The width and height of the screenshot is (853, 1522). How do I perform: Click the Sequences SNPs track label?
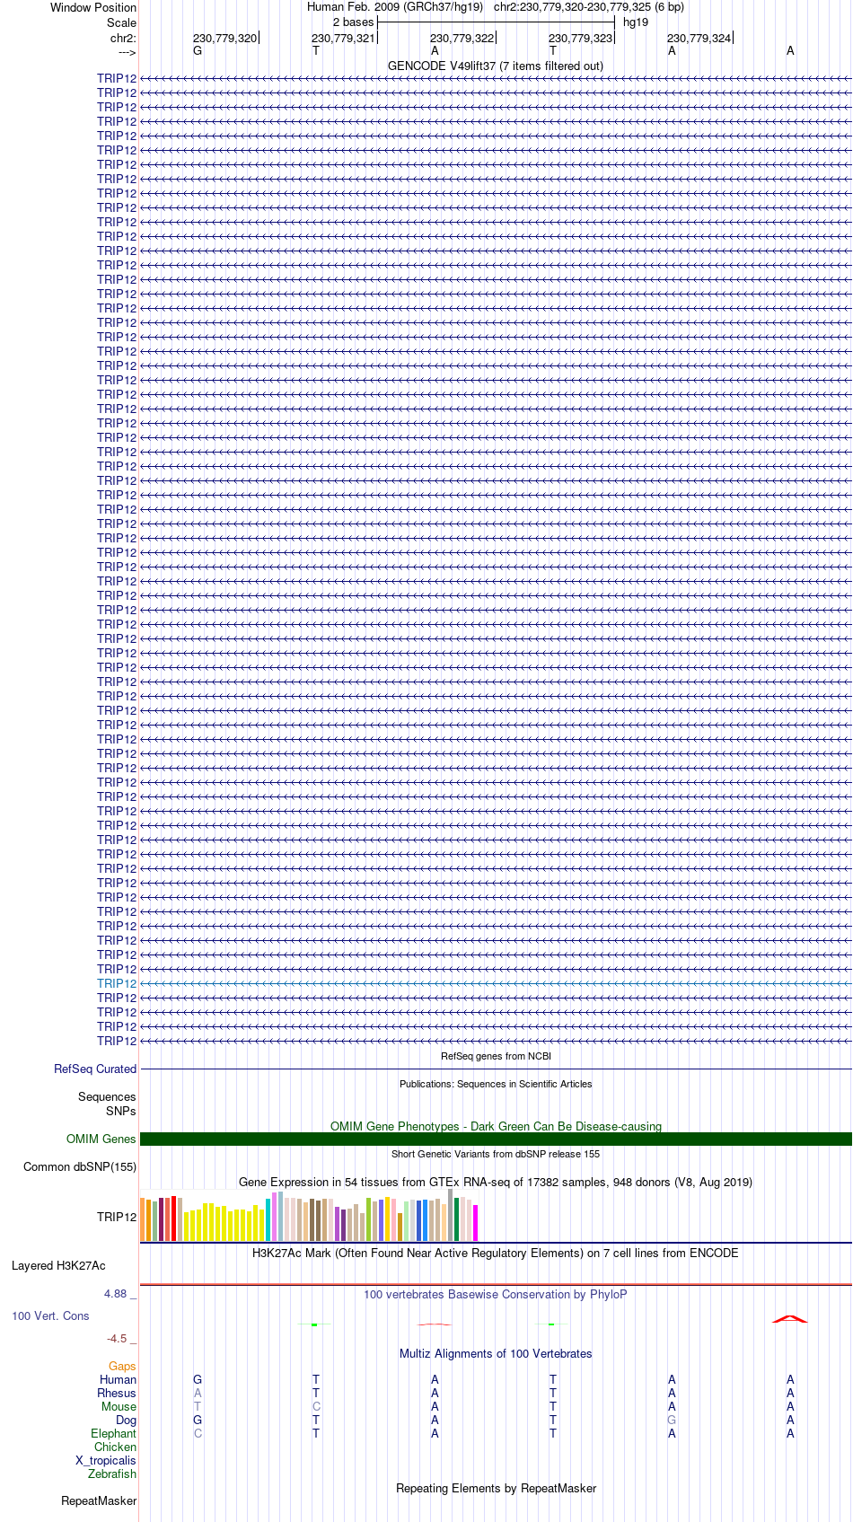[107, 1104]
